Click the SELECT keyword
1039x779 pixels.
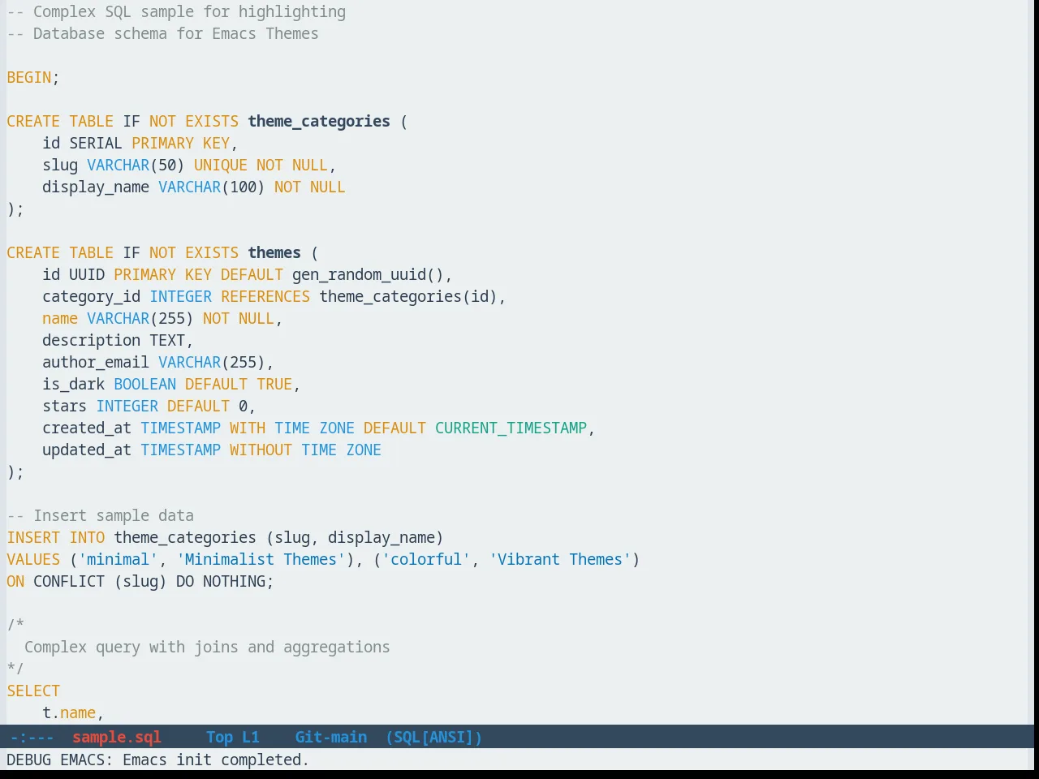33,691
